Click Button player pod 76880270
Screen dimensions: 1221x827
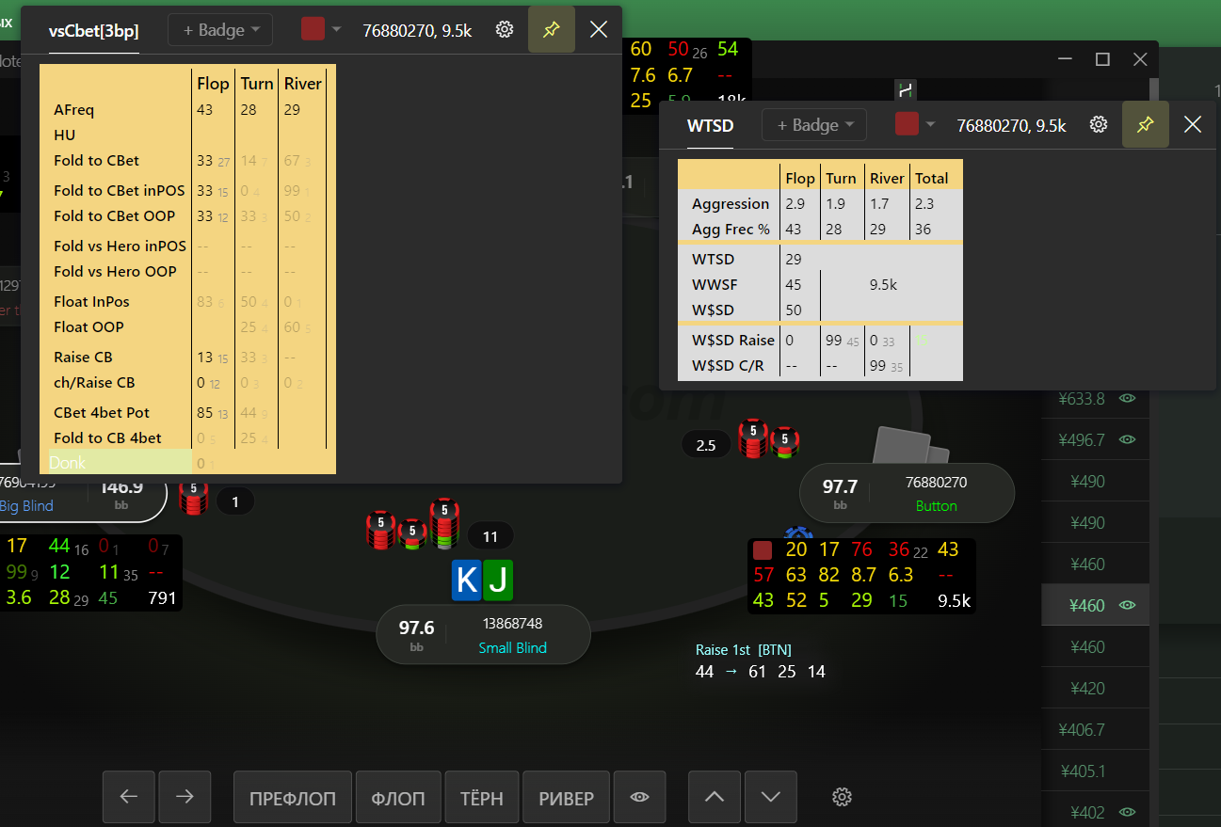tap(907, 493)
